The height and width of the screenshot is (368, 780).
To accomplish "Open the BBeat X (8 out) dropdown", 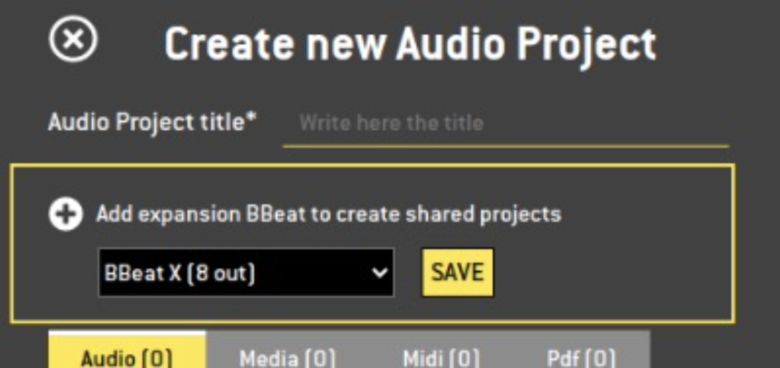I will (x=246, y=273).
